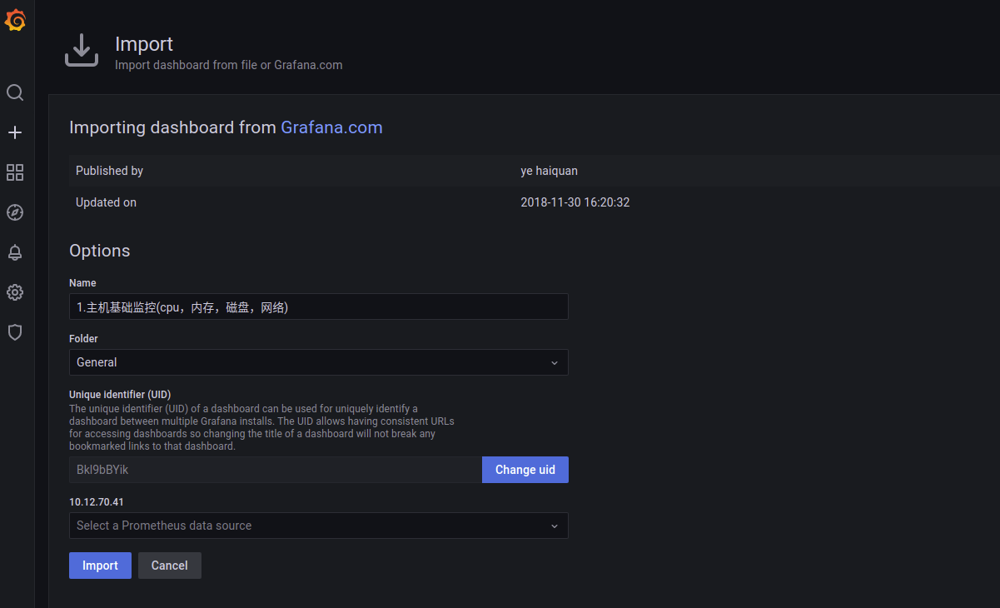Open the Configuration gear icon
Viewport: 1000px width, 608px height.
pyautogui.click(x=15, y=292)
